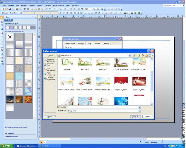Click the Create New Folder icon
Viewport: 186px width, 148px height.
146,55
